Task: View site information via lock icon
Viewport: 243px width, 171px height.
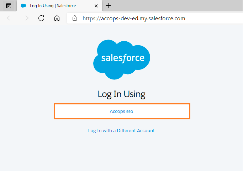Action: [75, 18]
